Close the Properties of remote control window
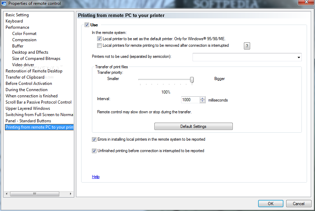This screenshot has height=211, width=315. (x=306, y=2)
